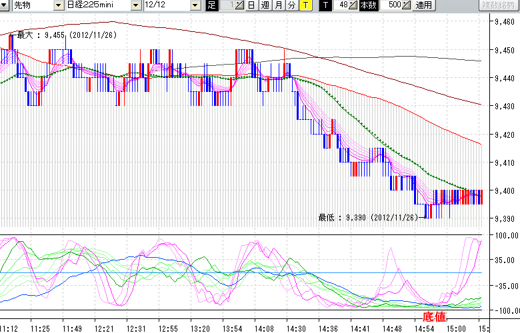This screenshot has width=520, height=333.
Task: Switch to 週 (weekly) timeframe
Action: [265, 5]
